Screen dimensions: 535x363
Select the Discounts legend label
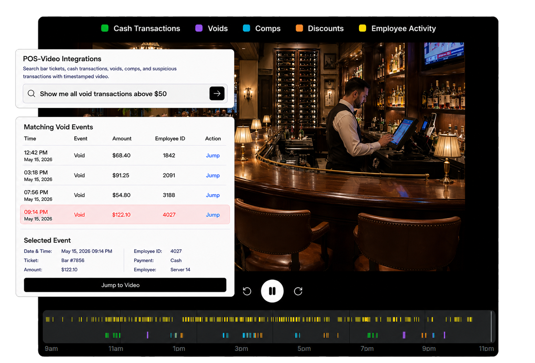click(x=326, y=28)
